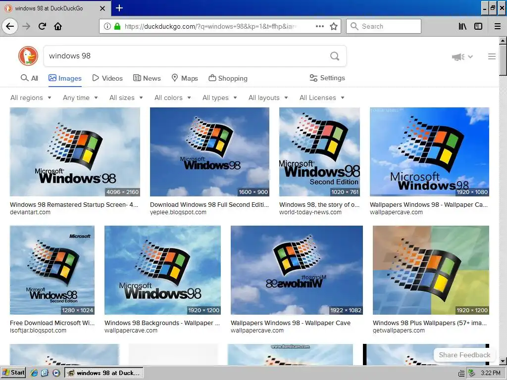Click the page scrollbar down arrow
The height and width of the screenshot is (380, 507).
coord(503,361)
